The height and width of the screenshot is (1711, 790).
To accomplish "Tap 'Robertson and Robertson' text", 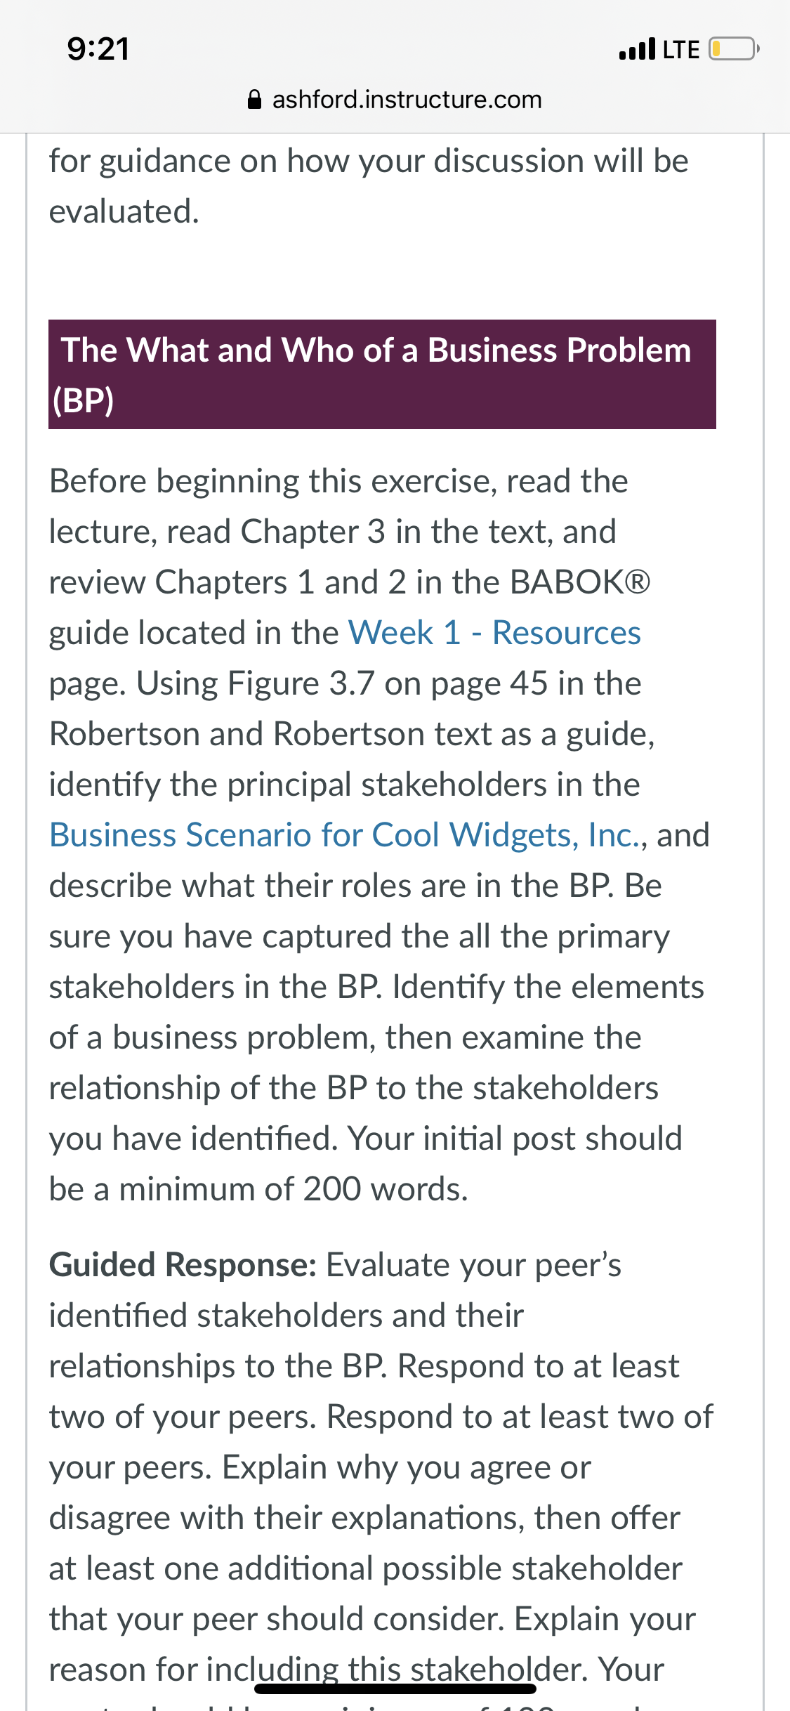I will 237,734.
